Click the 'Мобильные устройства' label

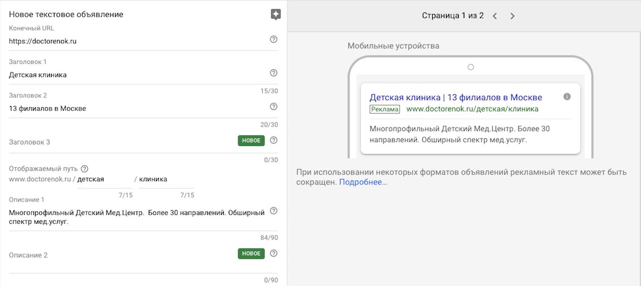coord(393,46)
